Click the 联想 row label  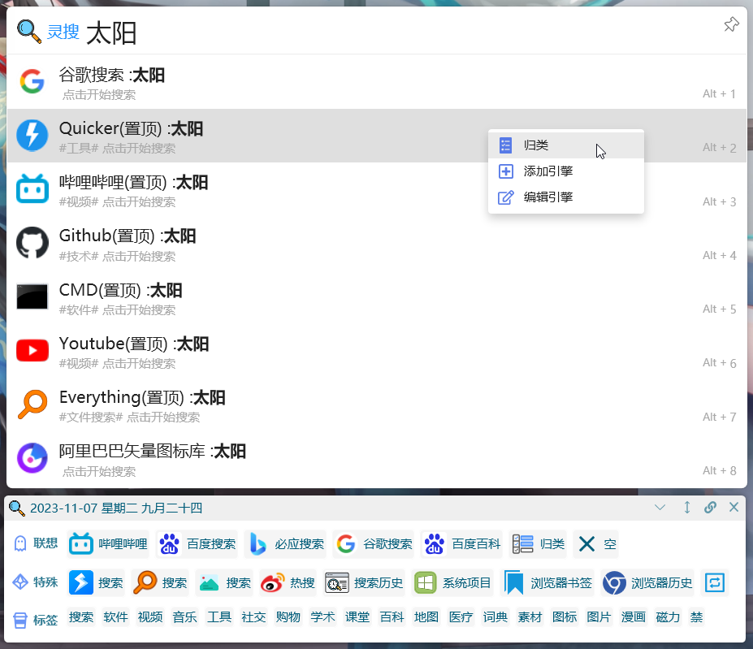[45, 543]
